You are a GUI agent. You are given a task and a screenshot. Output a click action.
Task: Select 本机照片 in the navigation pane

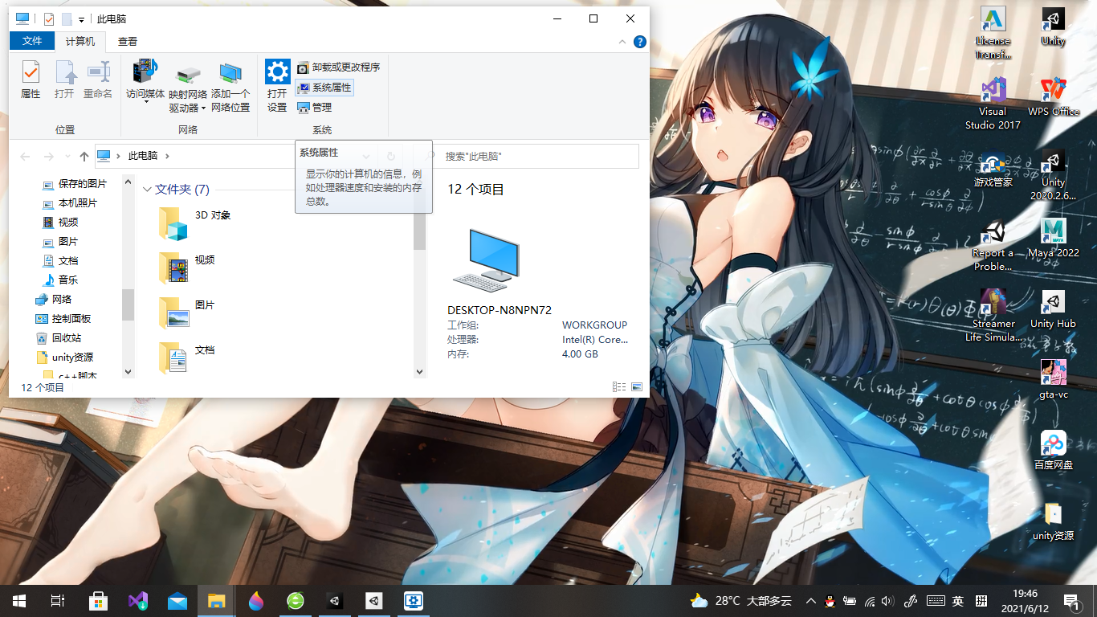(70, 203)
